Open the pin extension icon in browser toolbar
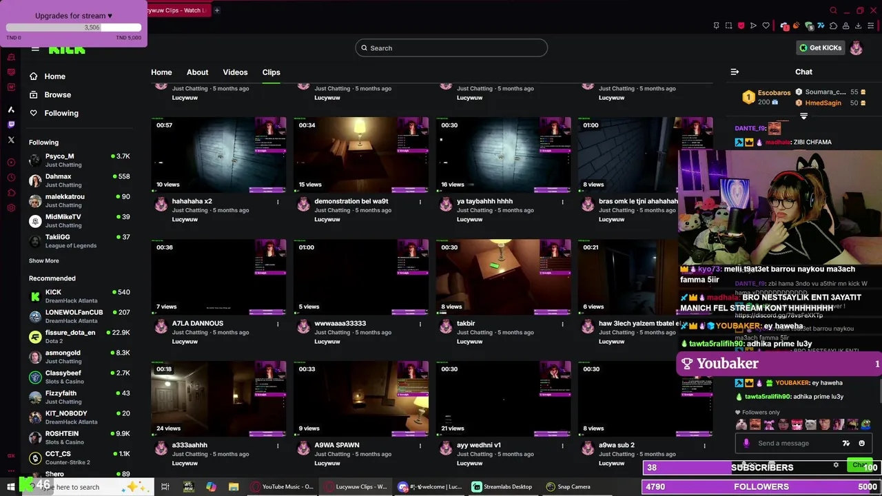This screenshot has height=496, width=882. pos(717,25)
